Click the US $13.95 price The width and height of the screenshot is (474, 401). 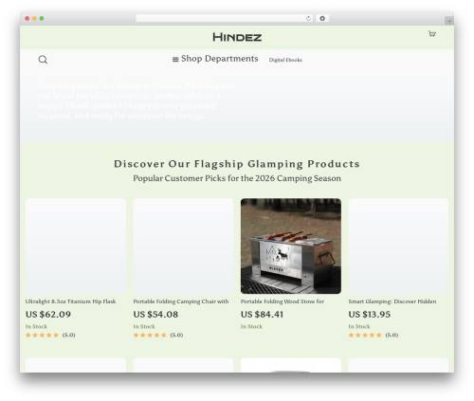point(370,315)
